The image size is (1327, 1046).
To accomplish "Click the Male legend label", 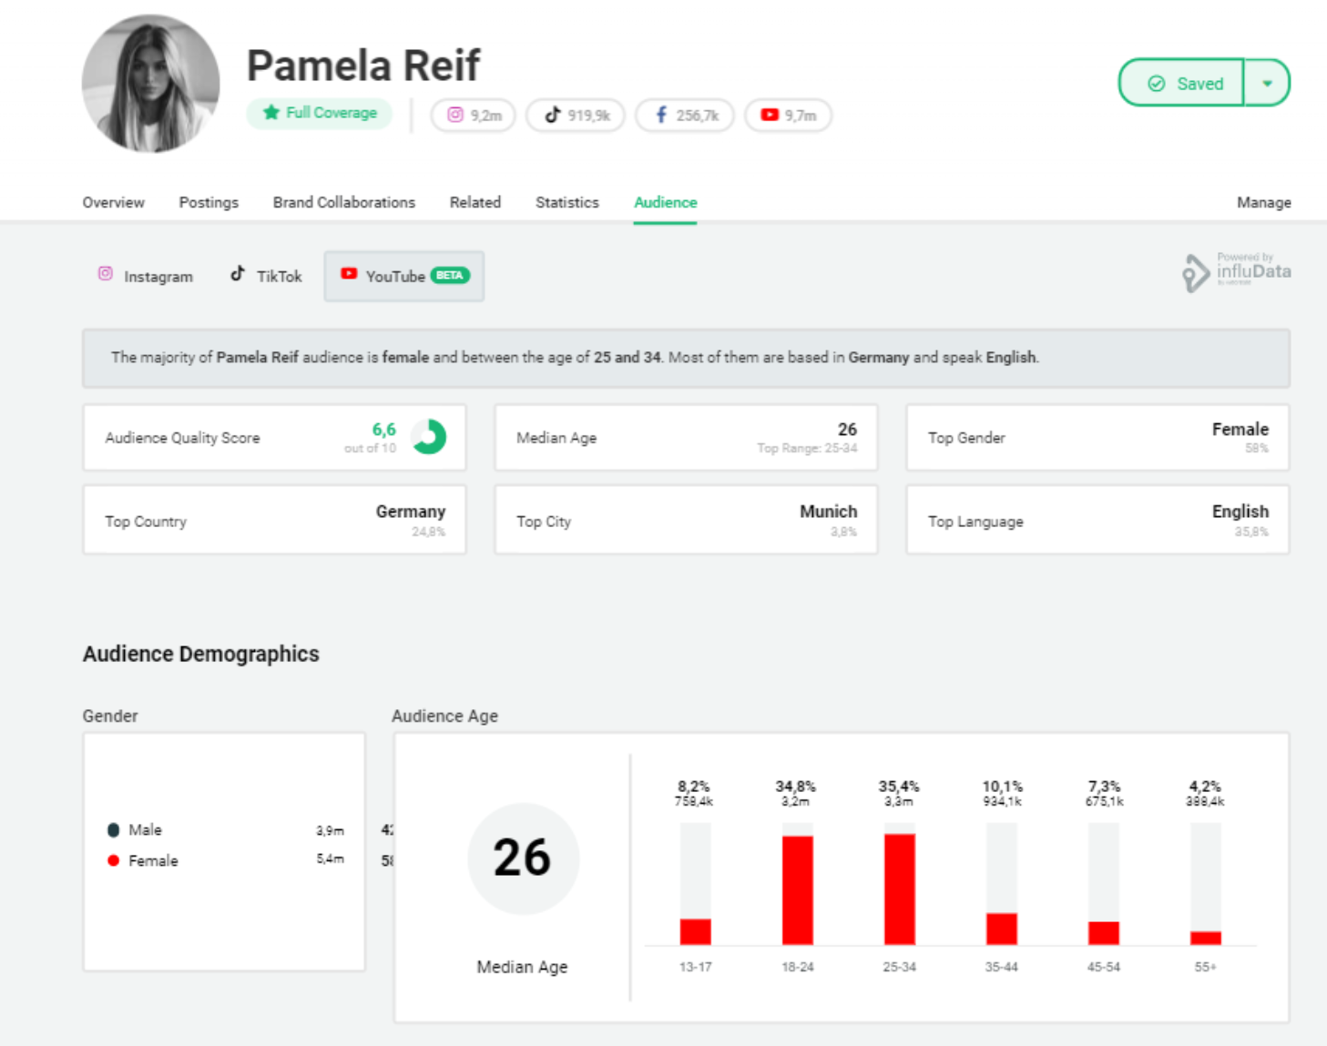I will click(x=146, y=829).
